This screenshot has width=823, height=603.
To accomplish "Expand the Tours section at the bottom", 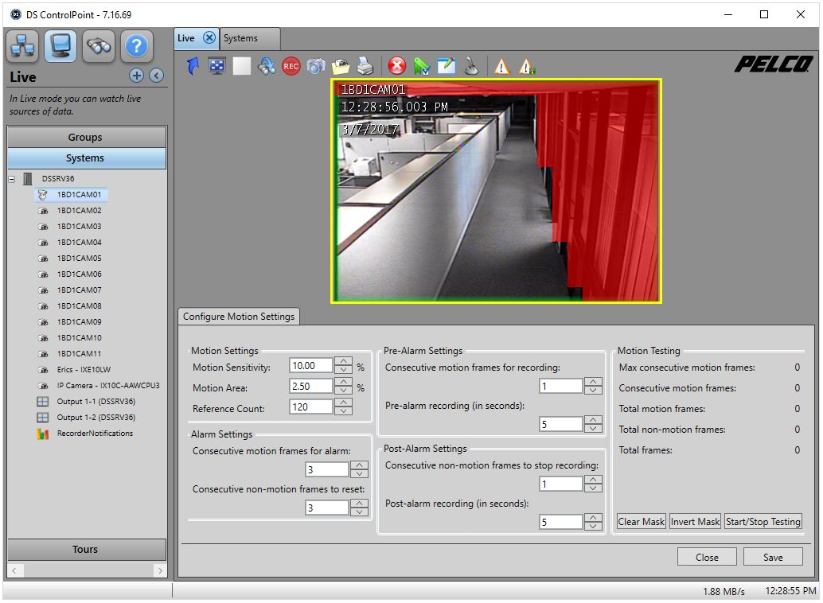I will 86,549.
